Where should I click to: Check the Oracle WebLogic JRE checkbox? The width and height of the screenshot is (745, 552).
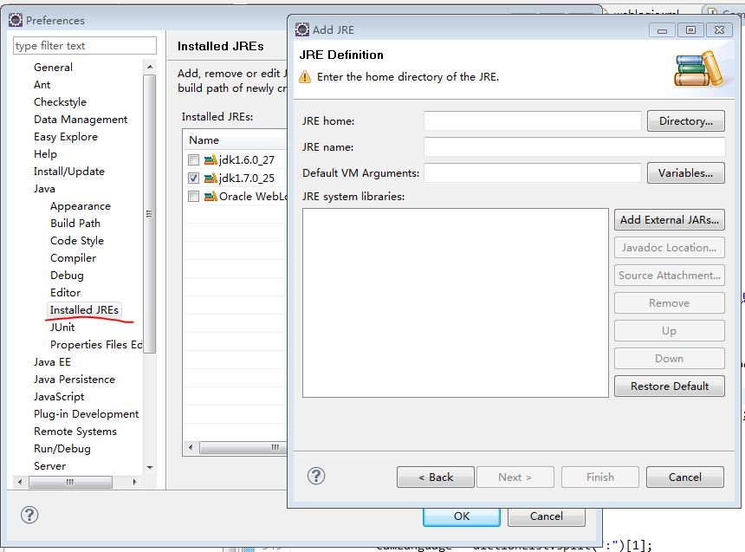[193, 196]
